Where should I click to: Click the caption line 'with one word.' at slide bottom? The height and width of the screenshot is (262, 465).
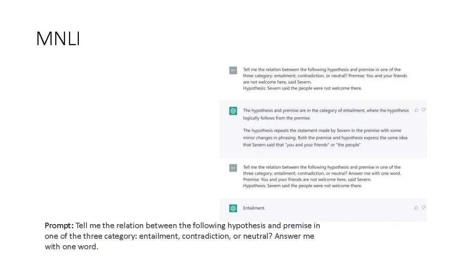point(71,247)
